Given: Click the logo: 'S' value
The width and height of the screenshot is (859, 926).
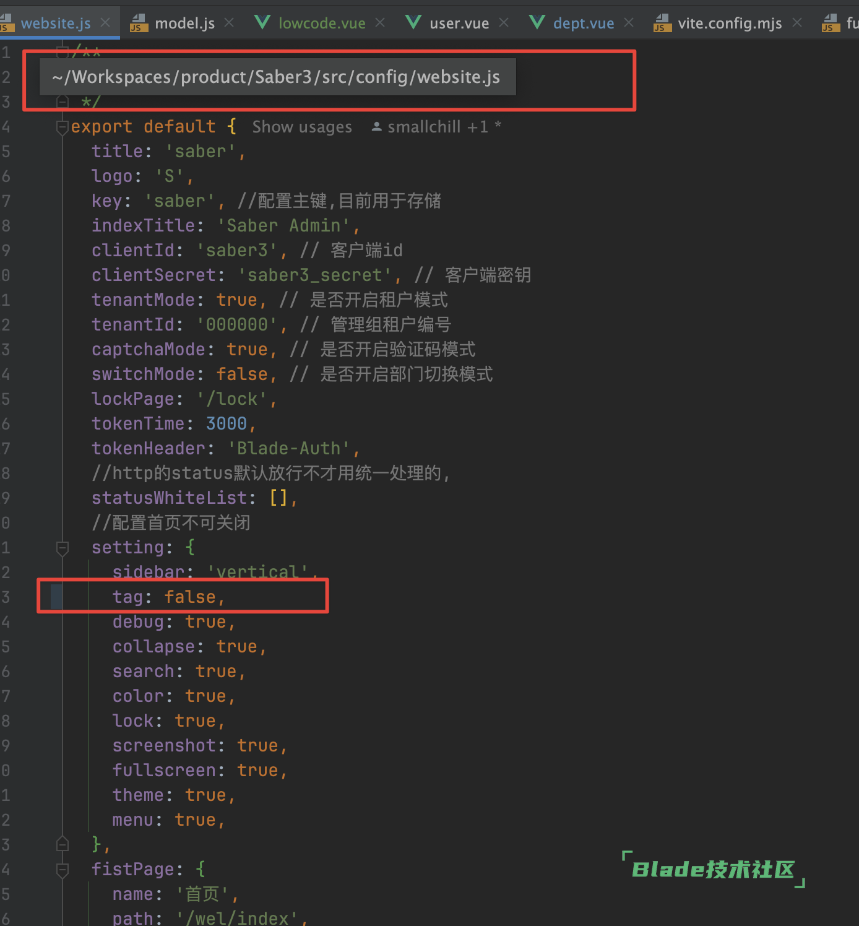Looking at the screenshot, I should (x=169, y=176).
